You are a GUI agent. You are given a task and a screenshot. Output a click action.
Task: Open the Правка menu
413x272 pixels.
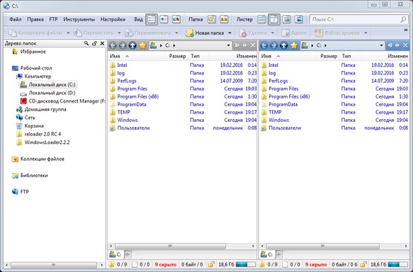(x=35, y=19)
